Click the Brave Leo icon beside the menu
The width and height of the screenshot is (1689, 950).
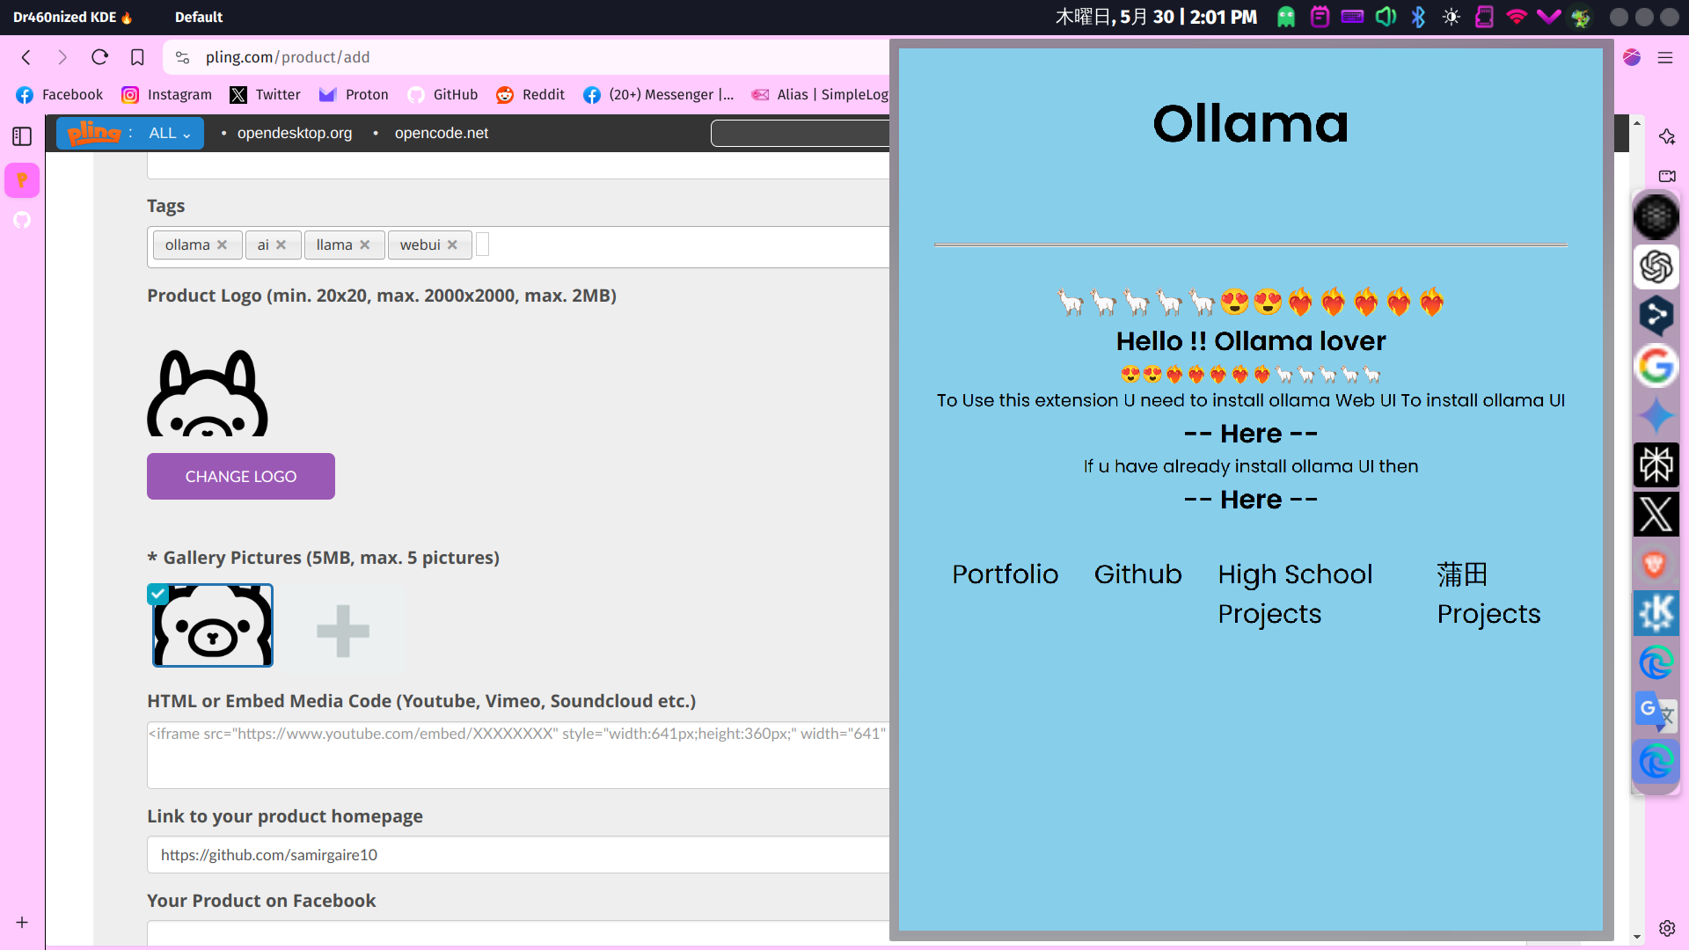click(1632, 57)
